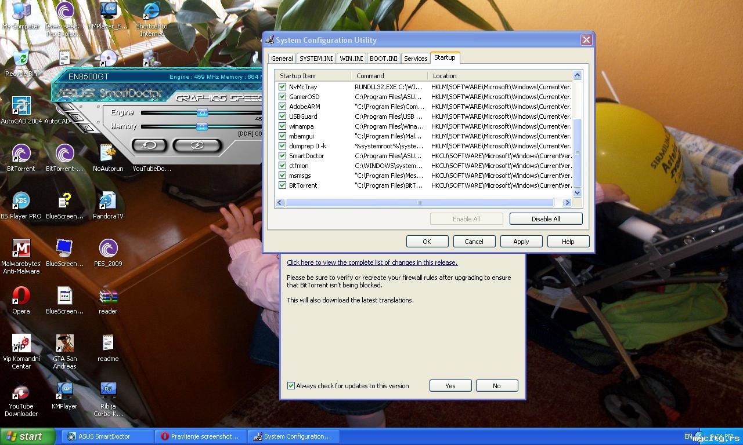Uncheck the AdobeARM startup item

coord(283,107)
